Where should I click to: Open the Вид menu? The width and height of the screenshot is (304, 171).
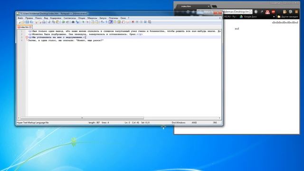[x=46, y=18]
